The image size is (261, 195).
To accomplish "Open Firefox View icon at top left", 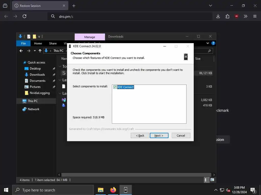I will tap(5, 6).
